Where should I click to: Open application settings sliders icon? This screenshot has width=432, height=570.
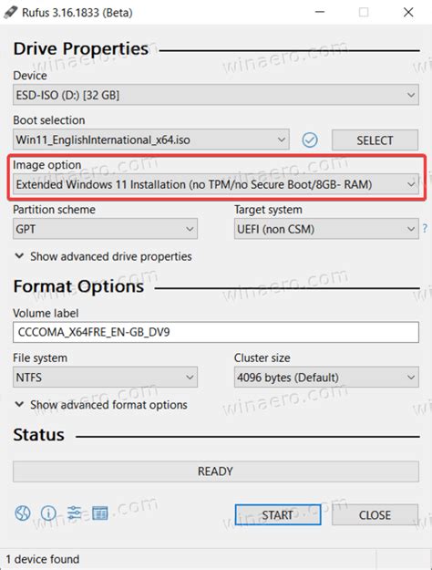(74, 513)
